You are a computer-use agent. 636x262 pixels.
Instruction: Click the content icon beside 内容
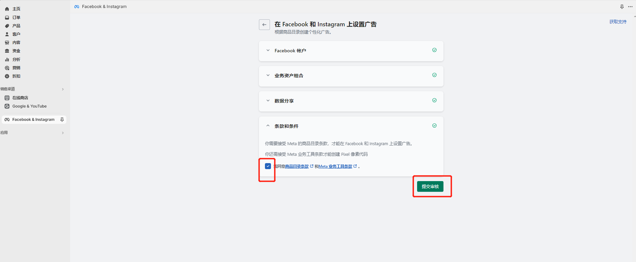pos(7,43)
